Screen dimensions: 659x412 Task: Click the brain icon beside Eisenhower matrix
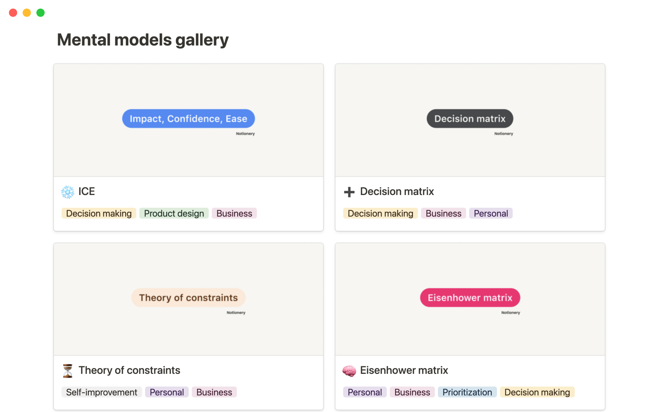349,371
